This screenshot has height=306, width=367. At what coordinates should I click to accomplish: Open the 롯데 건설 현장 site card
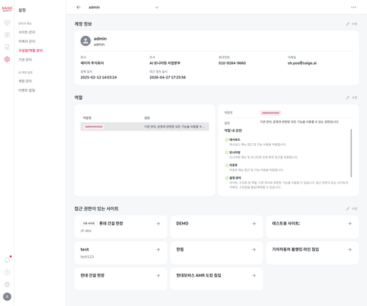pos(120,227)
